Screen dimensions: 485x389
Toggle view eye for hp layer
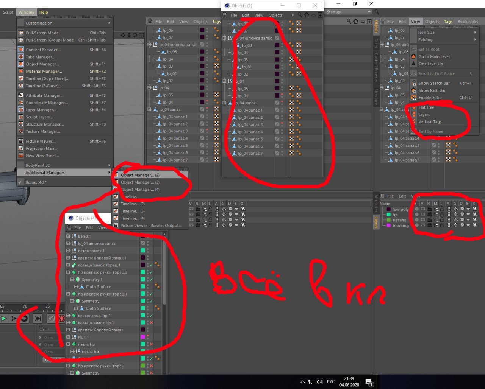(x=423, y=214)
